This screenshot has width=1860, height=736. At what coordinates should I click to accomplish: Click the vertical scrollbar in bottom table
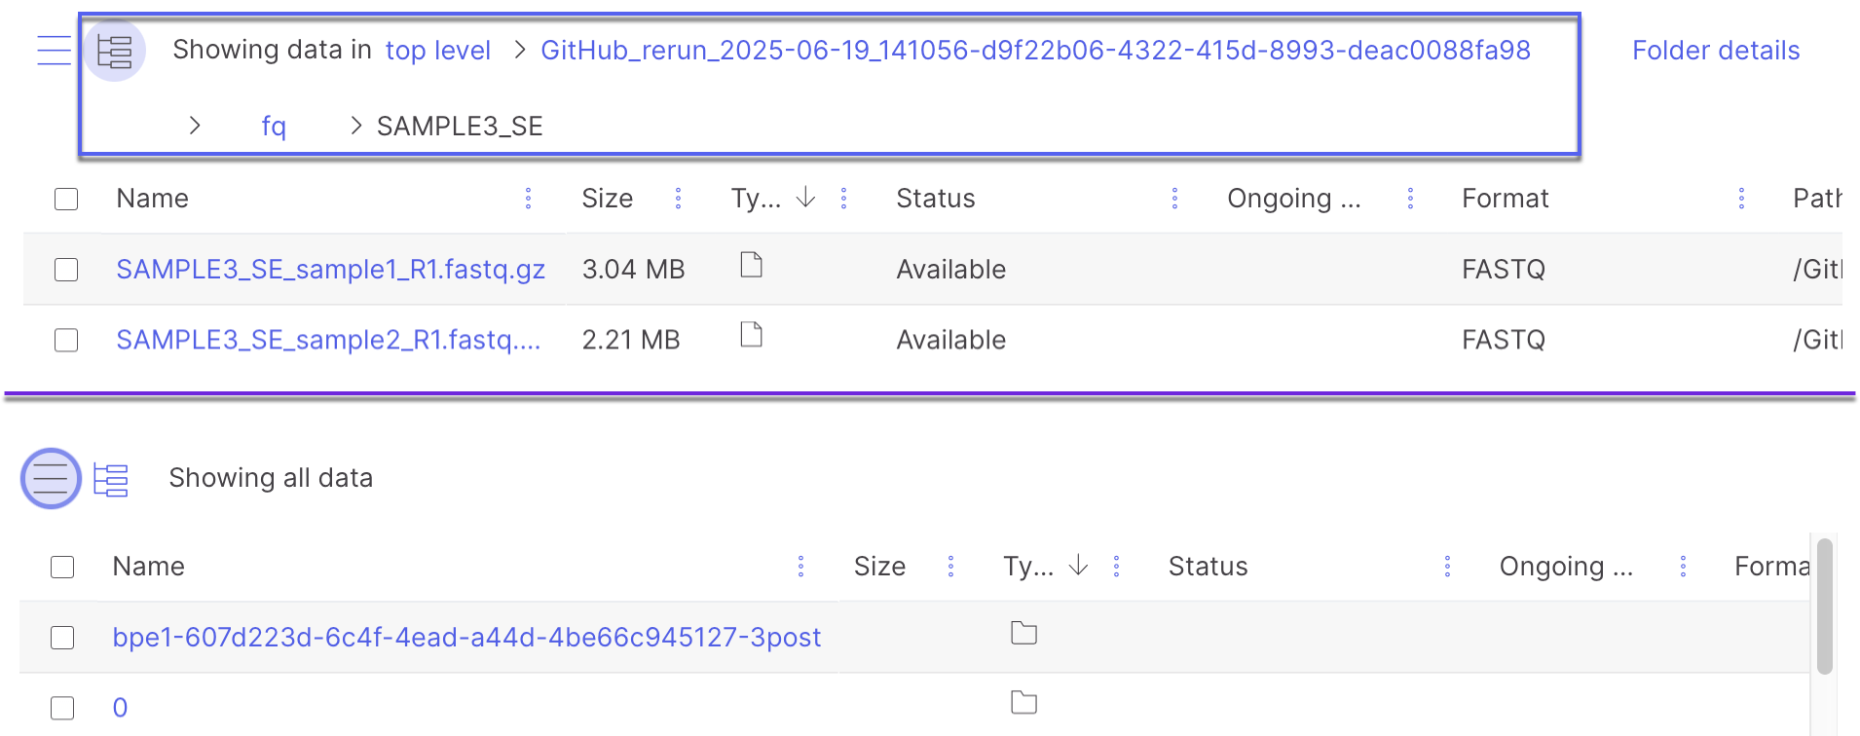coord(1824,606)
